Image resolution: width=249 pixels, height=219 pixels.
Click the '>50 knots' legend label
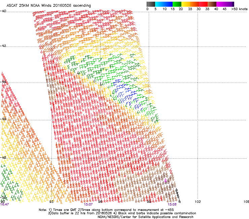(239, 9)
